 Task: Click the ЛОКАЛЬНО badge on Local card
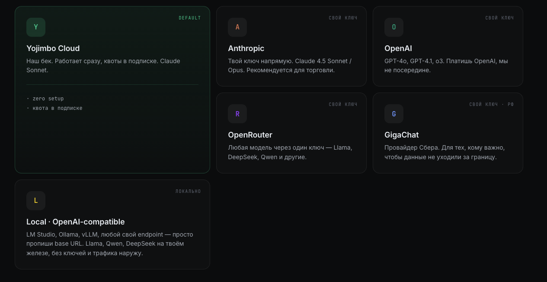point(188,192)
